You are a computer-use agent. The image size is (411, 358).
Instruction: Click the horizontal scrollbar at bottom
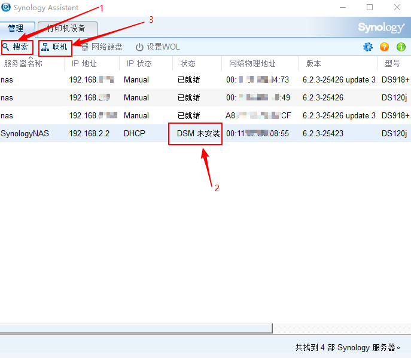coord(136,328)
